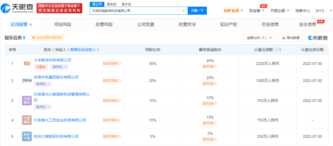Click the 认缴出资额 info question icon

tap(276, 50)
